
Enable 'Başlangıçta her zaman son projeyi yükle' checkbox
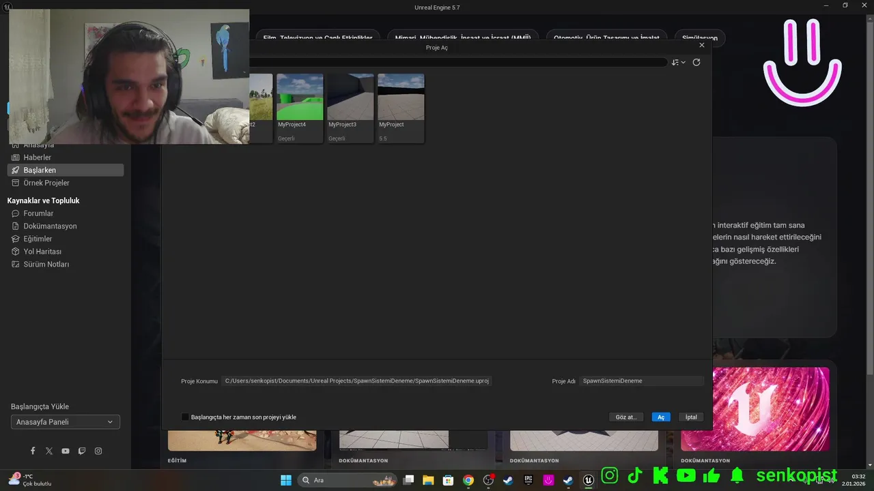[185, 417]
